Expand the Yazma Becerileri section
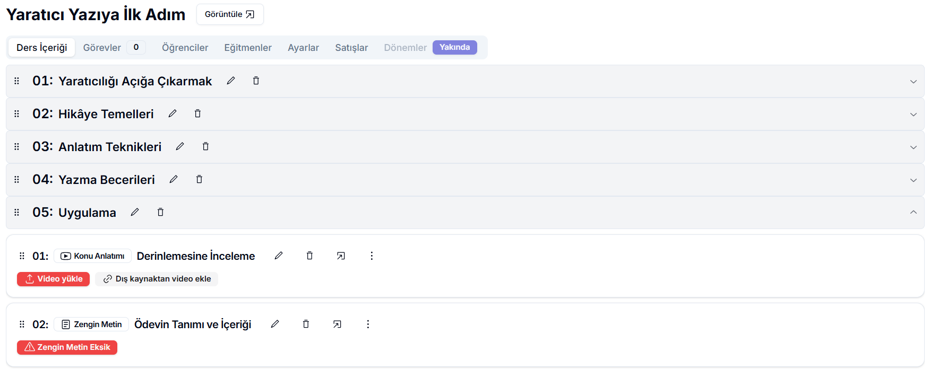 point(913,180)
